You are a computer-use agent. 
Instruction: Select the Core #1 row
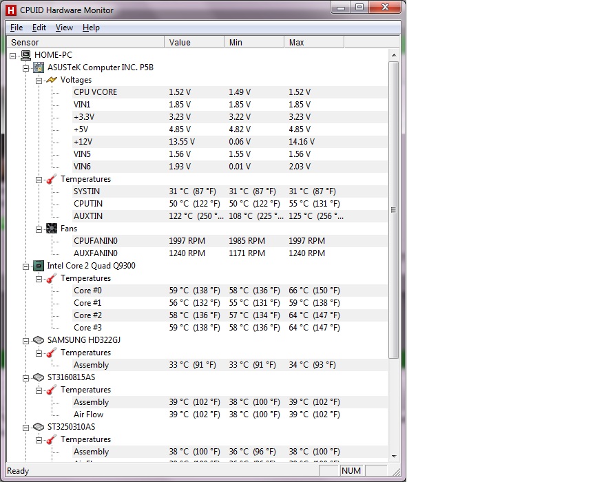[230, 303]
